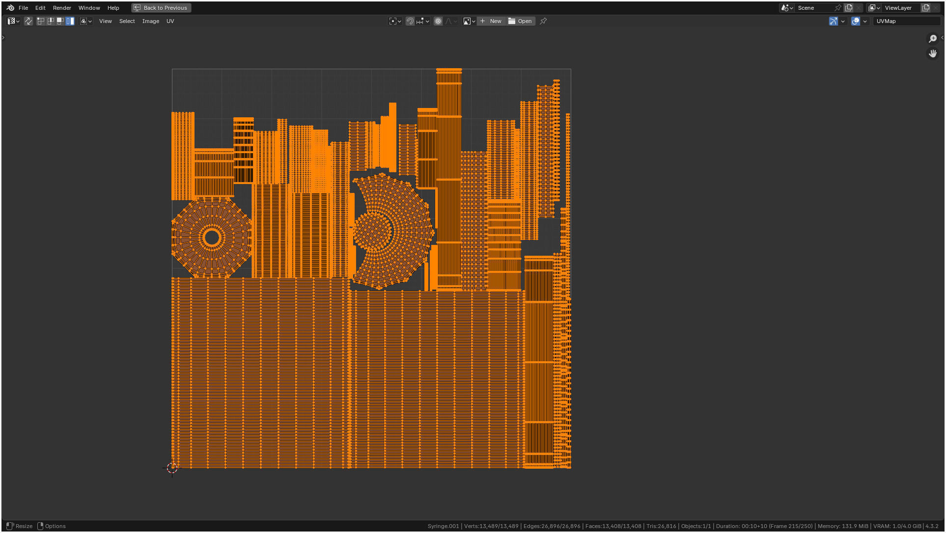Click the UVMap name field
Viewport: 946px width, 533px height.
pos(905,21)
